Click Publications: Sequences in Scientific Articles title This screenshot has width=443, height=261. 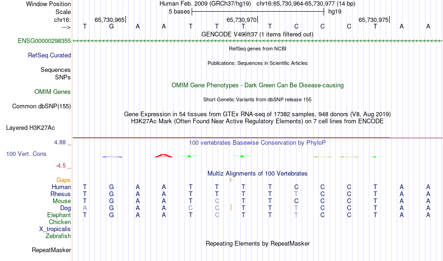(x=257, y=63)
